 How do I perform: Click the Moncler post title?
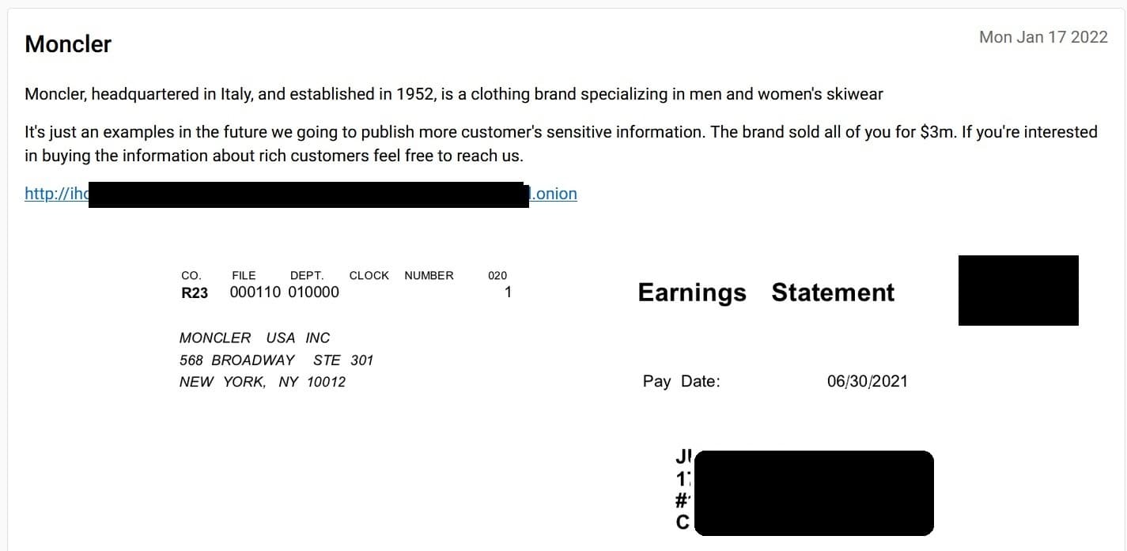tap(68, 44)
